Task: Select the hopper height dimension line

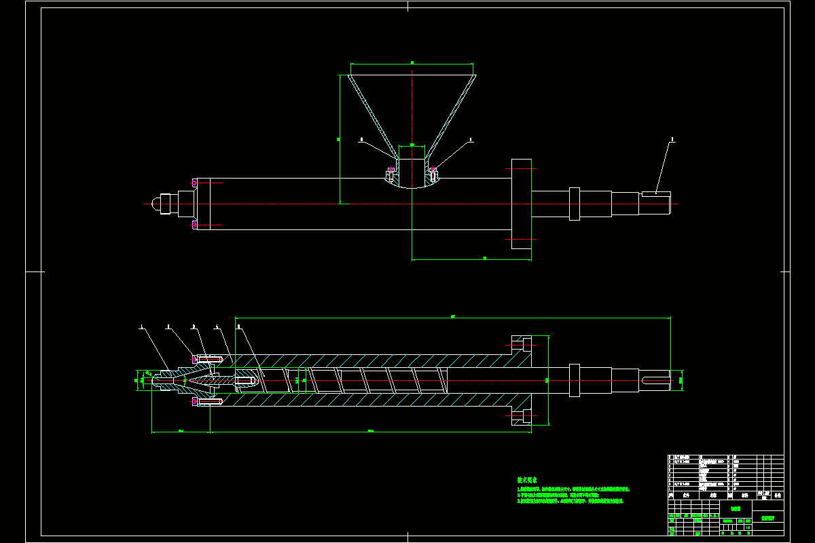Action: pyautogui.click(x=340, y=139)
